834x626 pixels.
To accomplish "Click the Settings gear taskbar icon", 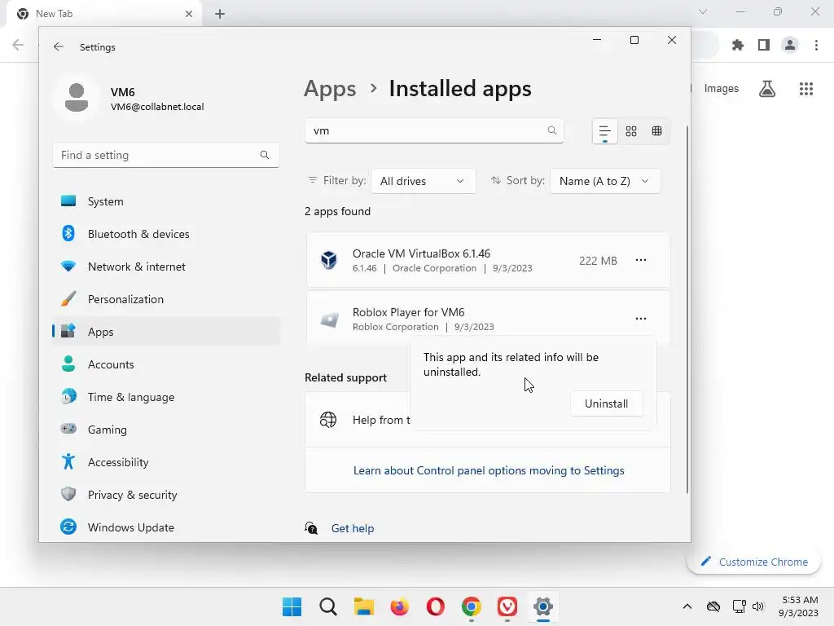I will point(543,606).
